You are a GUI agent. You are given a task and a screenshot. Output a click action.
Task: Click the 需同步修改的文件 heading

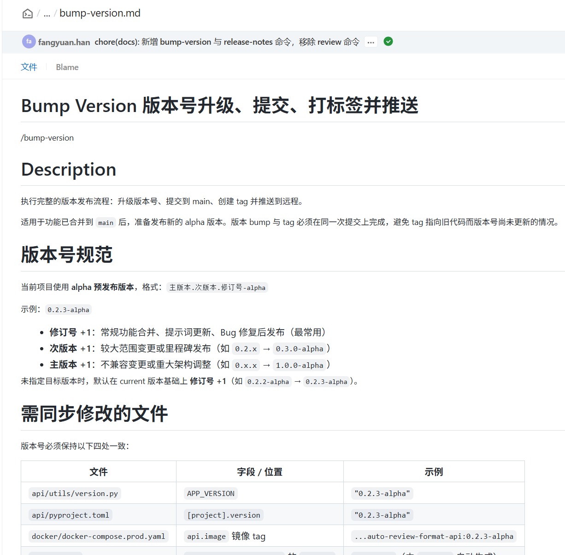point(94,413)
